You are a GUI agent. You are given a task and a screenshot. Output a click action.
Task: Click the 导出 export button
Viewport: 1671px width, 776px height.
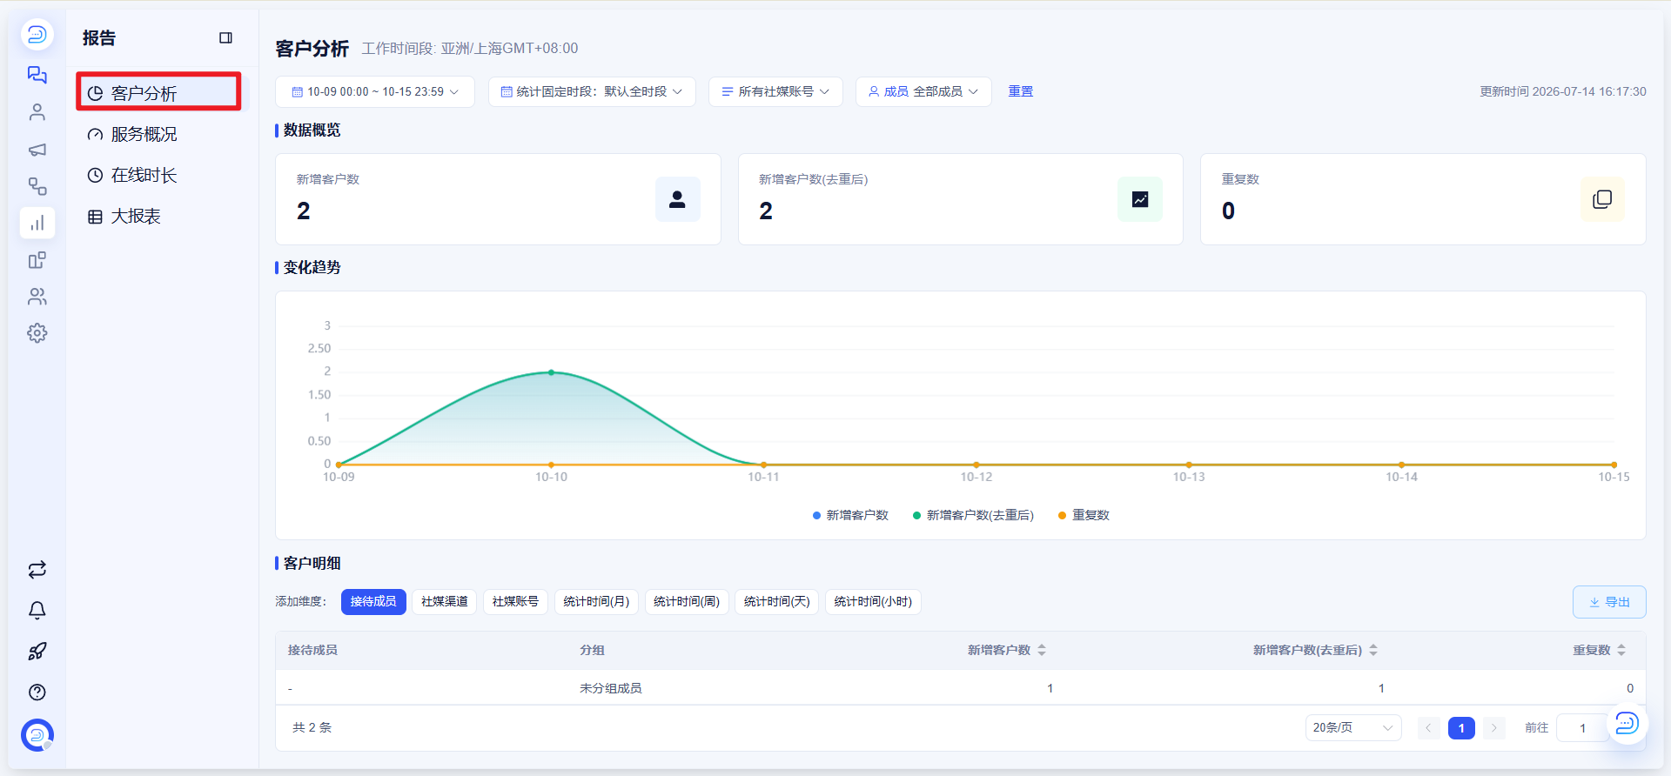click(x=1609, y=602)
